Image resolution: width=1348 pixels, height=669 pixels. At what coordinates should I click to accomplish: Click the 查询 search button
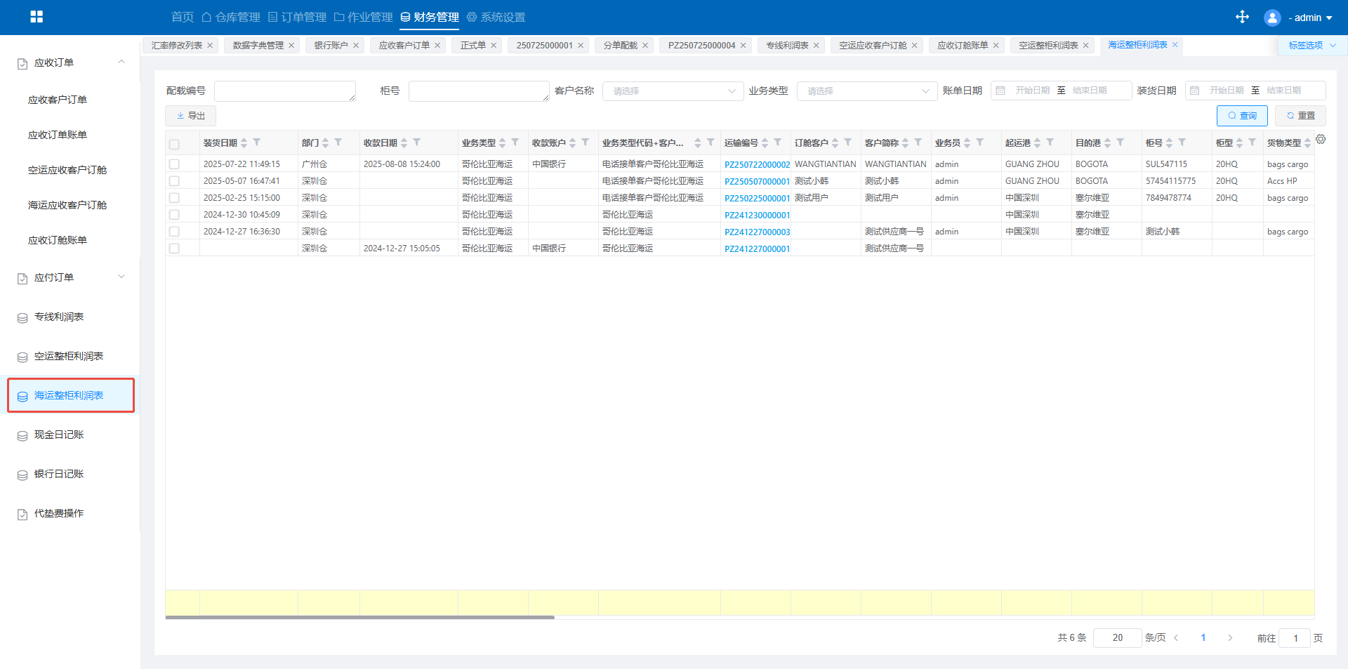coord(1241,116)
